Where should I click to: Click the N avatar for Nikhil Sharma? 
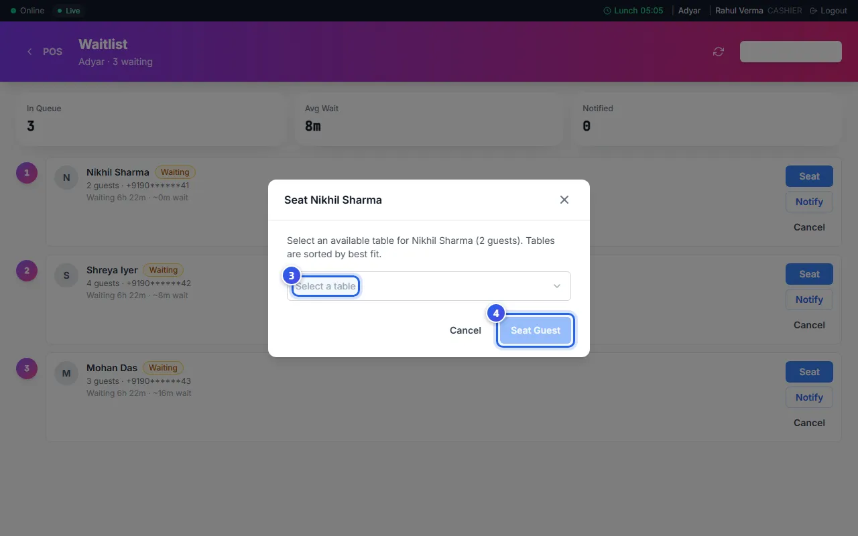coord(66,178)
